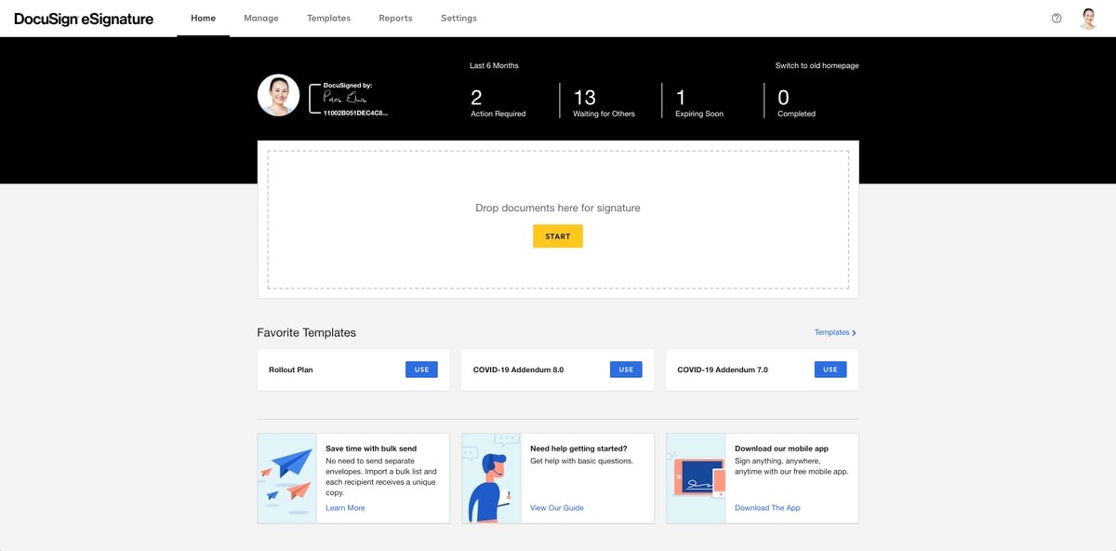
Task: Open Learn More about bulk send
Action: [x=344, y=507]
